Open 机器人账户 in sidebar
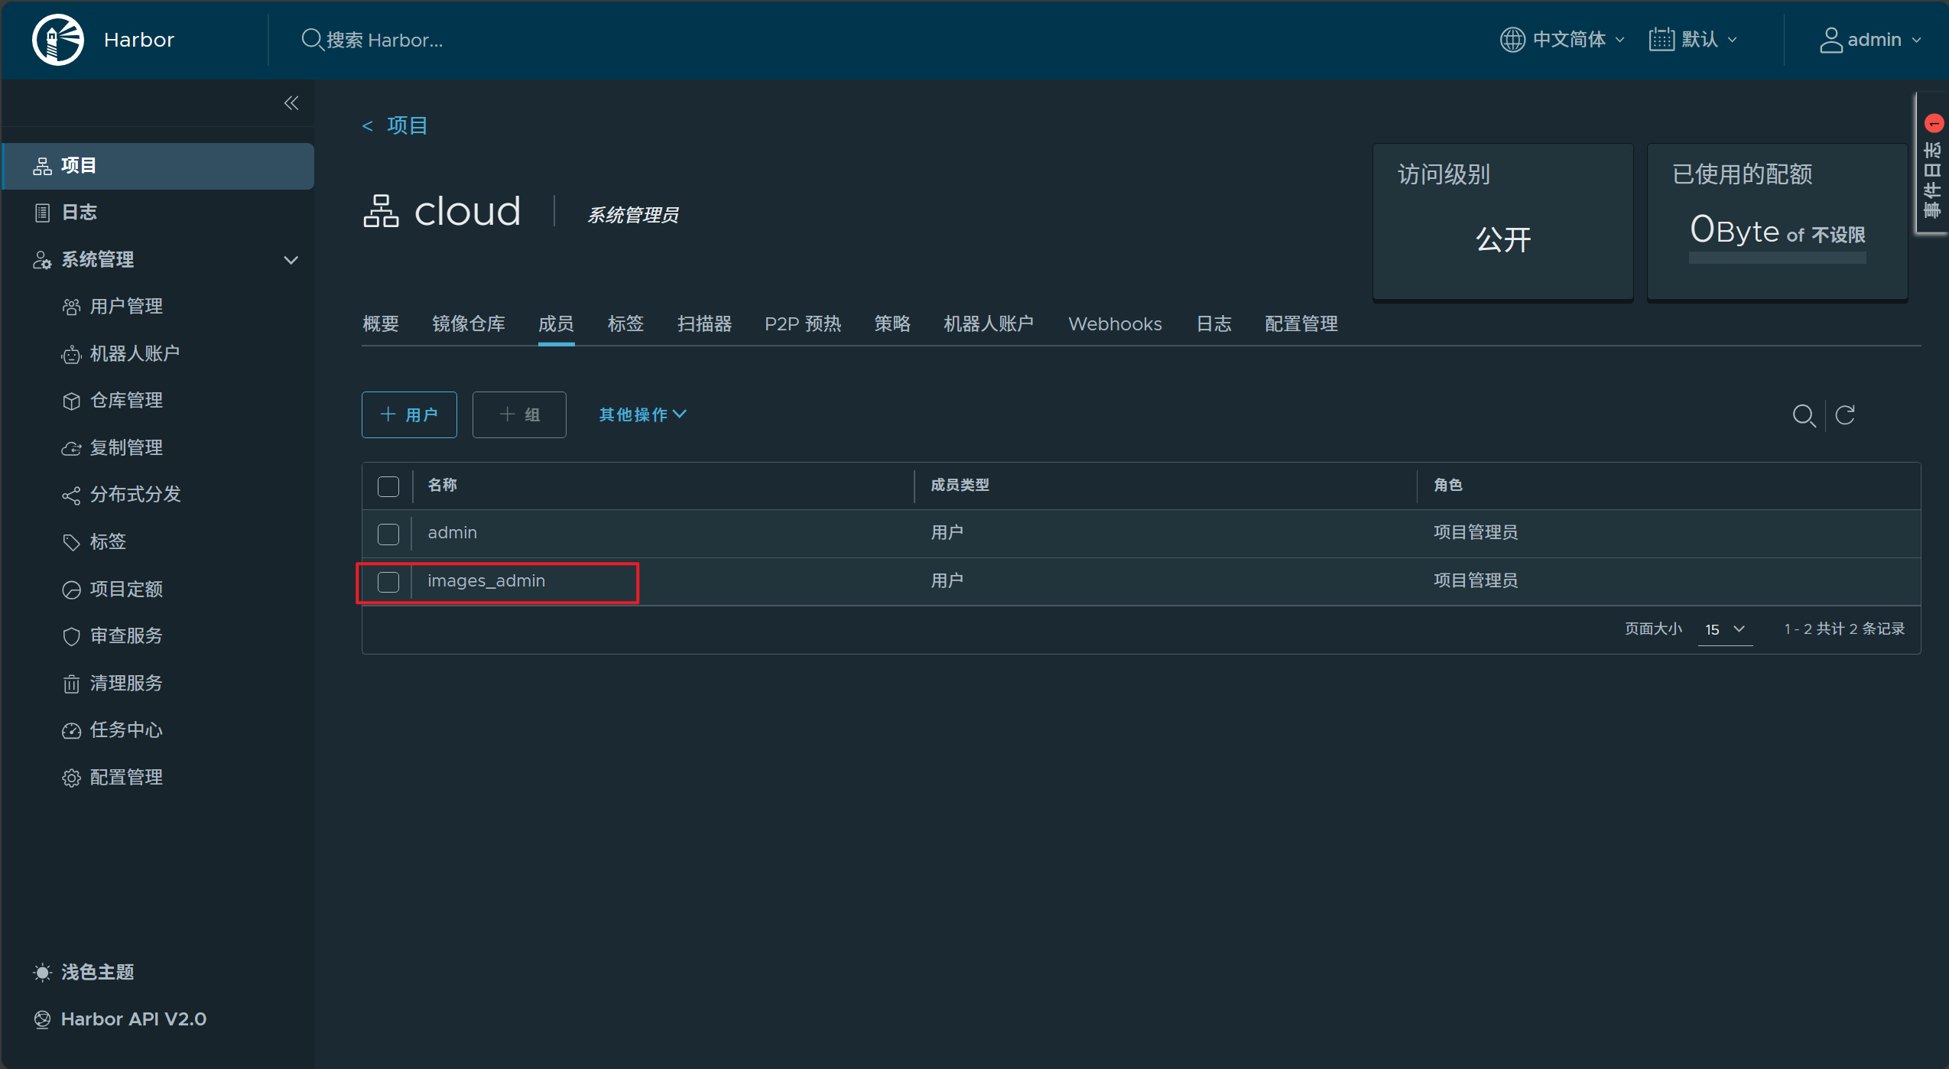The width and height of the screenshot is (1949, 1069). tap(135, 354)
